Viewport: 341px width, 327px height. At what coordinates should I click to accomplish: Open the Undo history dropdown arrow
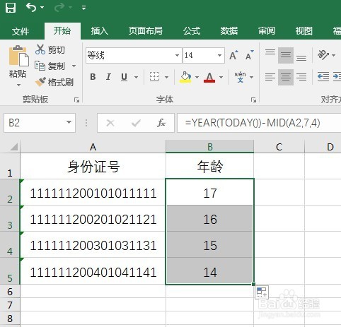tap(42, 8)
